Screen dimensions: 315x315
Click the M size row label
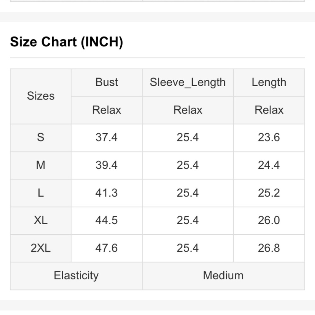tap(41, 165)
